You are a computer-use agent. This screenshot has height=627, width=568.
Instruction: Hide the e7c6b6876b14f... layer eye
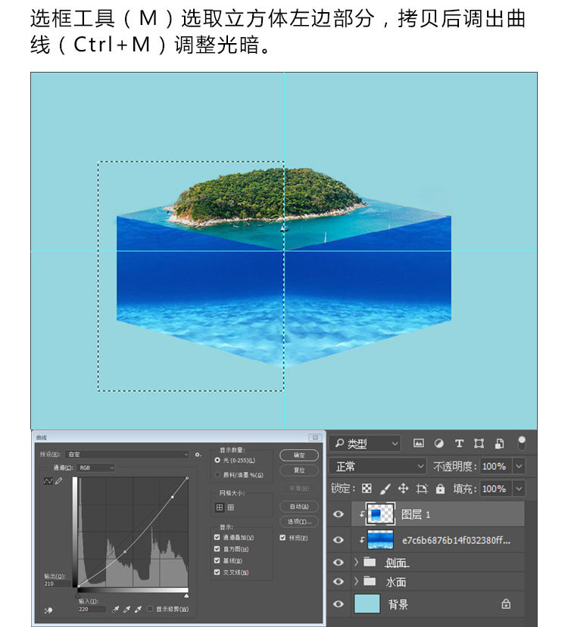click(x=339, y=540)
